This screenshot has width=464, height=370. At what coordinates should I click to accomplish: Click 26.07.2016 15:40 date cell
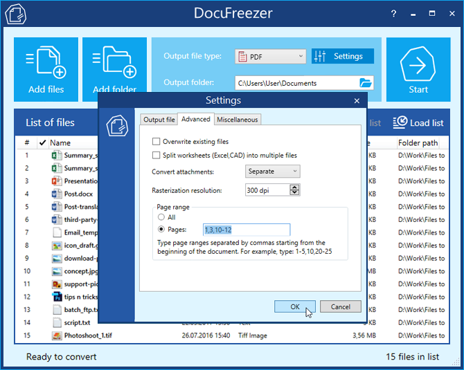click(206, 335)
